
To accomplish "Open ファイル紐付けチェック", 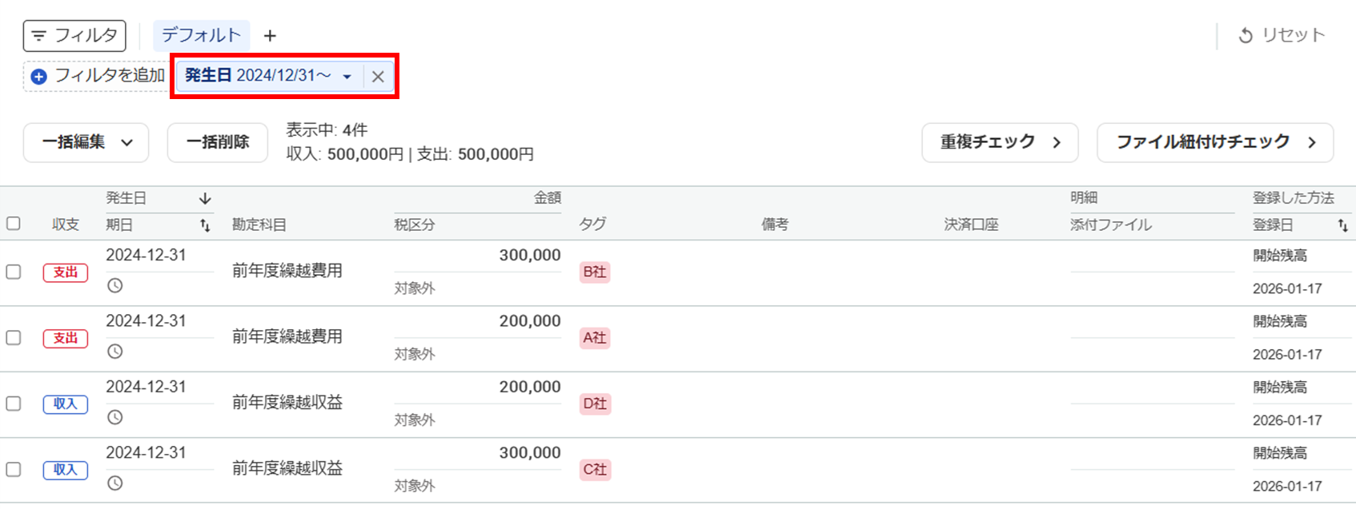I will point(1214,142).
